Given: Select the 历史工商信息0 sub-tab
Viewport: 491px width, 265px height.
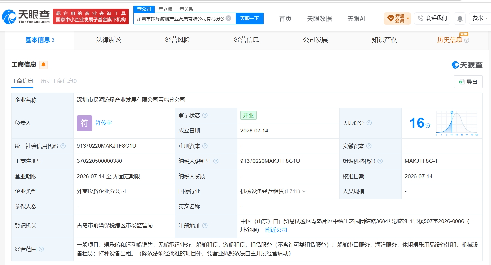Looking at the screenshot, I should click(x=58, y=81).
